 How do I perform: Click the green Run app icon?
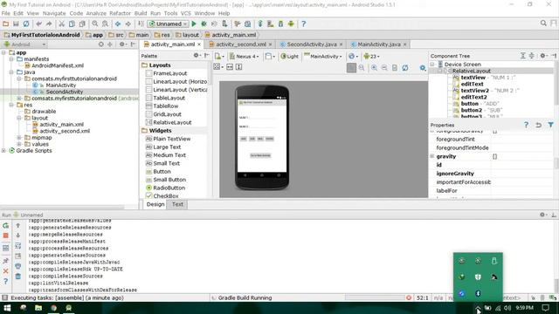coord(194,24)
